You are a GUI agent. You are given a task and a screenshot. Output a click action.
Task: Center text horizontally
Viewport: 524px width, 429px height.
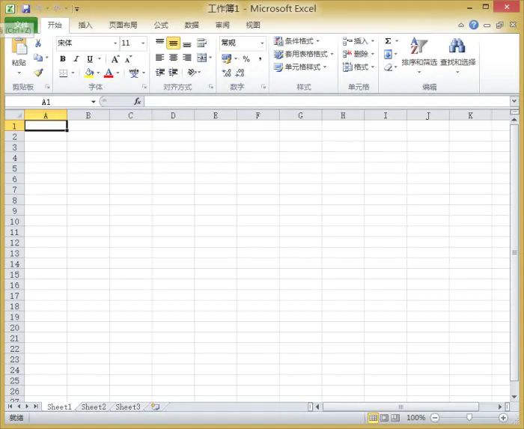point(173,58)
